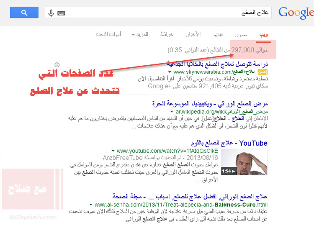Open the on-screen keyboard icon

tap(61, 13)
